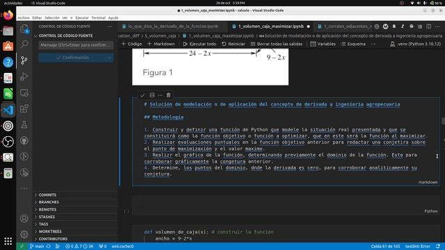Click Reiniciar kernel button

coord(234,44)
